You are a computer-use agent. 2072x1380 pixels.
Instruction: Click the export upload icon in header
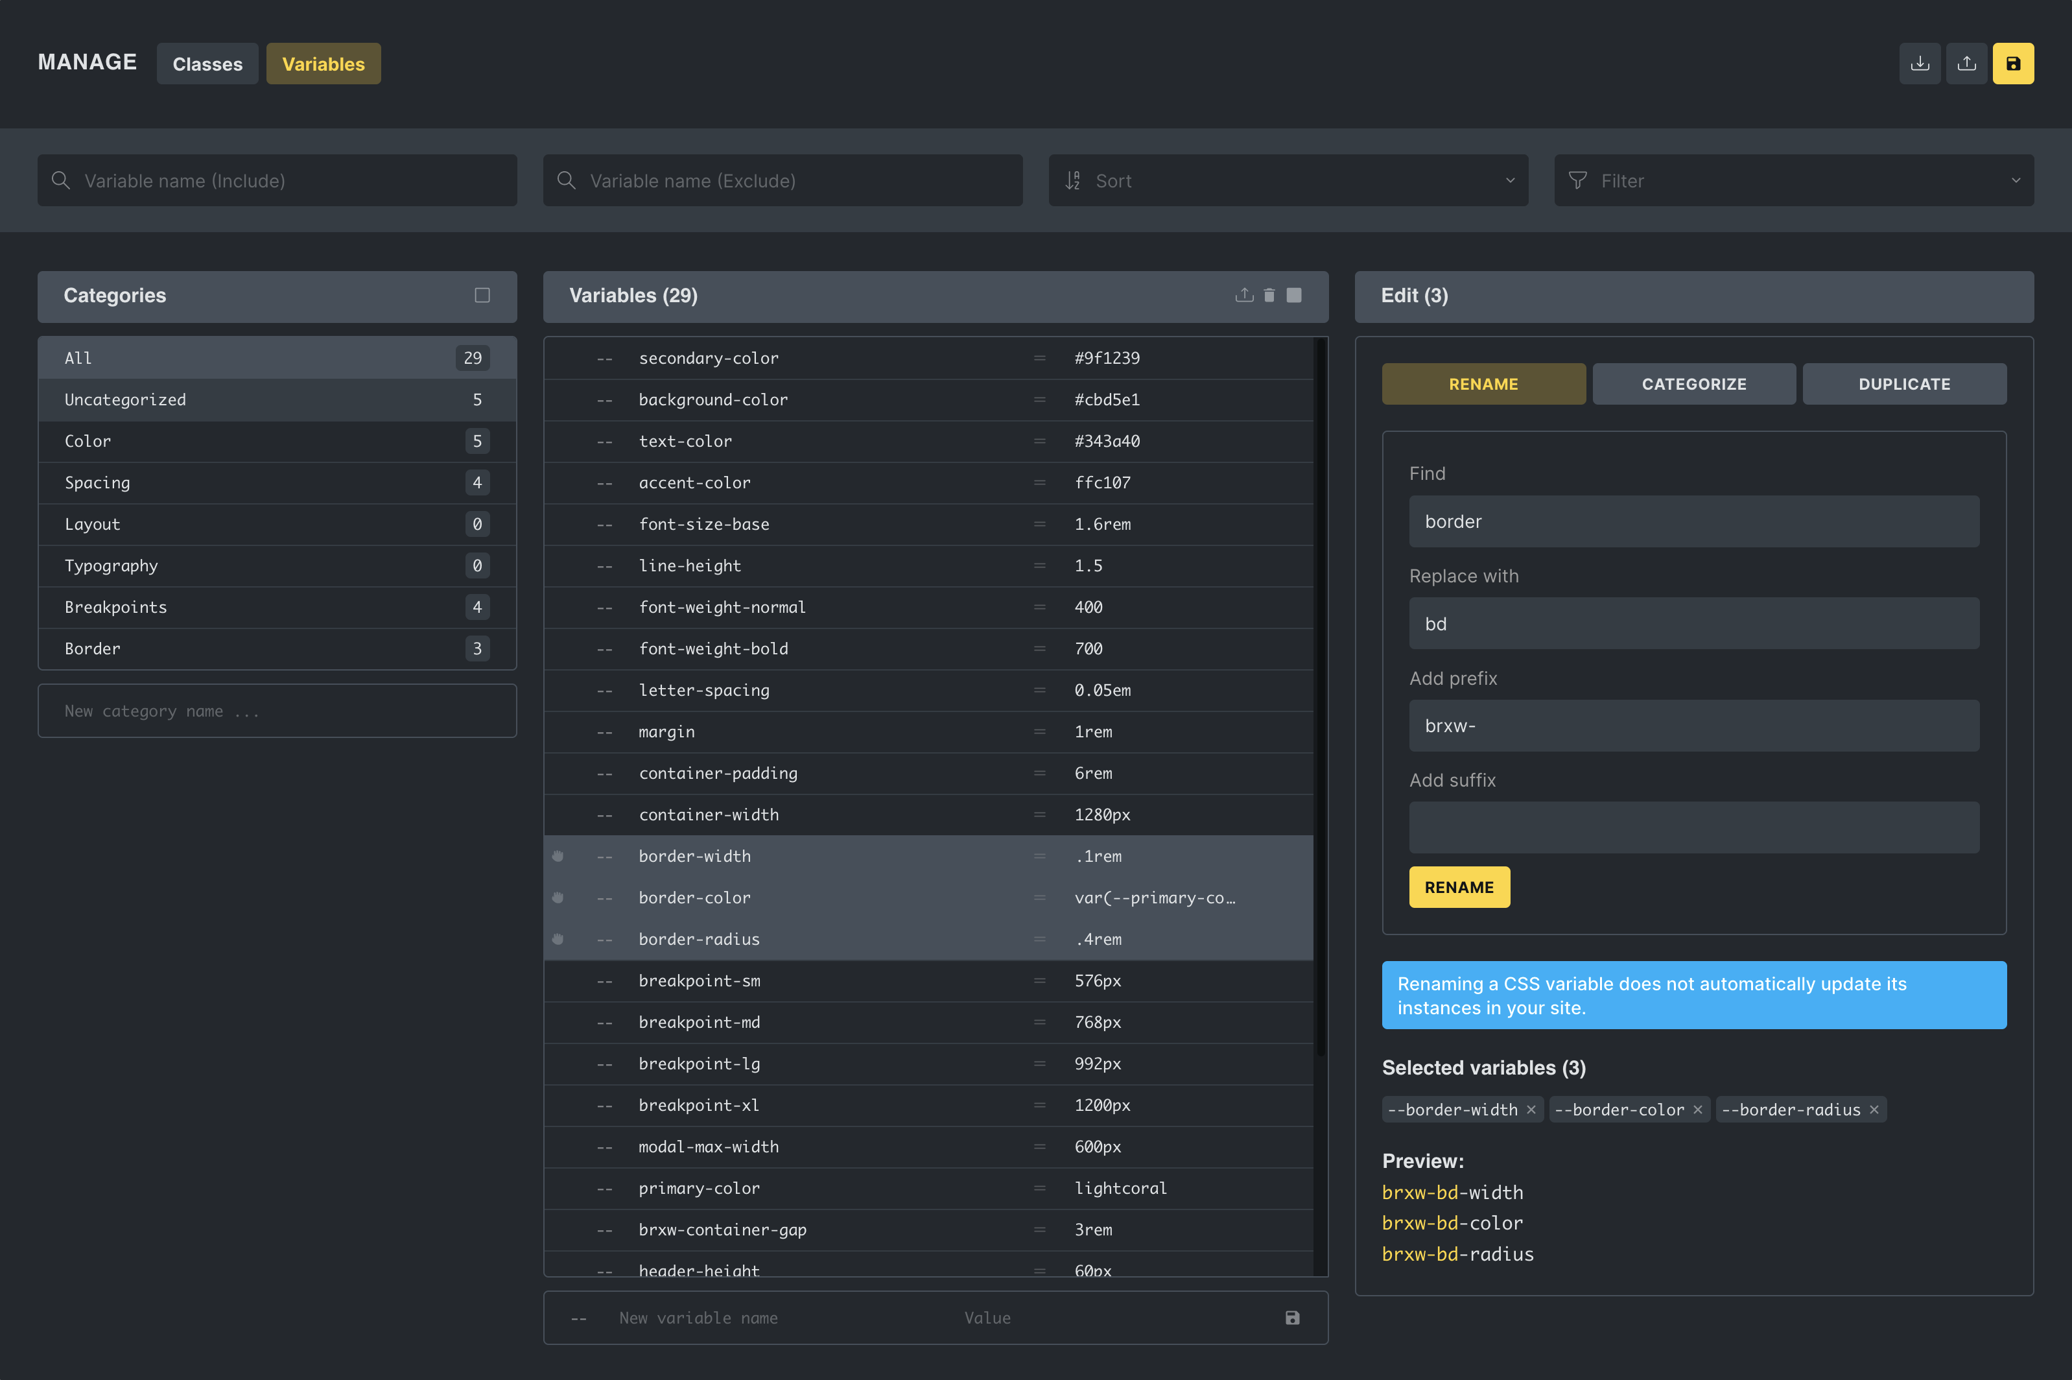1966,64
